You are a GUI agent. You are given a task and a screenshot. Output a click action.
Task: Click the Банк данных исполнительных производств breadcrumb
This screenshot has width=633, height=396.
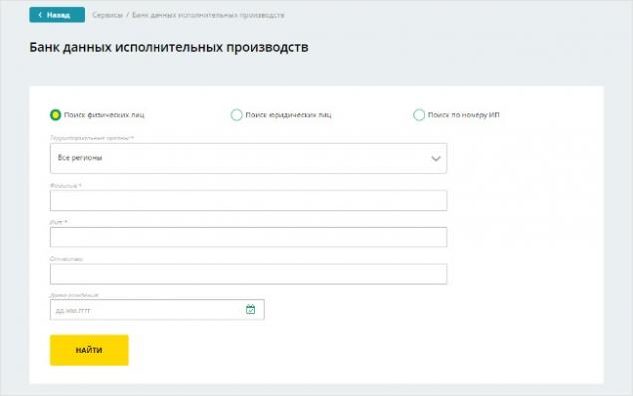208,15
